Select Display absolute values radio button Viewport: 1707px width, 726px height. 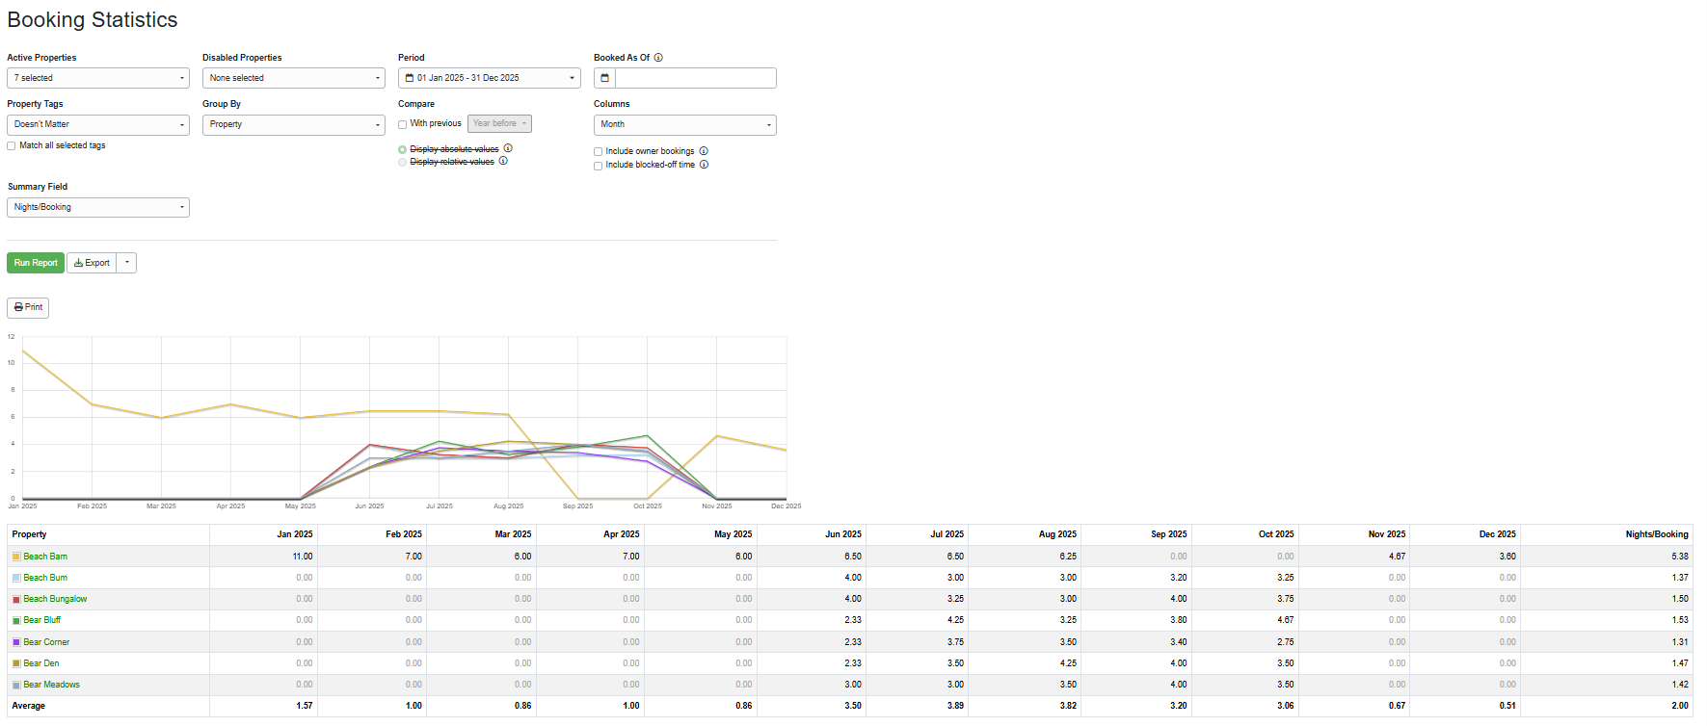coord(403,149)
